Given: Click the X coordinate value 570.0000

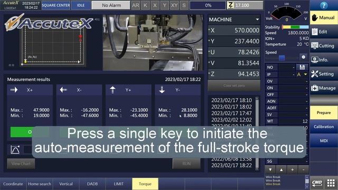Looking at the screenshot, I should click(247, 31).
